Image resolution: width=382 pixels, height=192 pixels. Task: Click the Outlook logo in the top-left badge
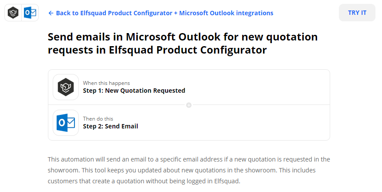30,13
